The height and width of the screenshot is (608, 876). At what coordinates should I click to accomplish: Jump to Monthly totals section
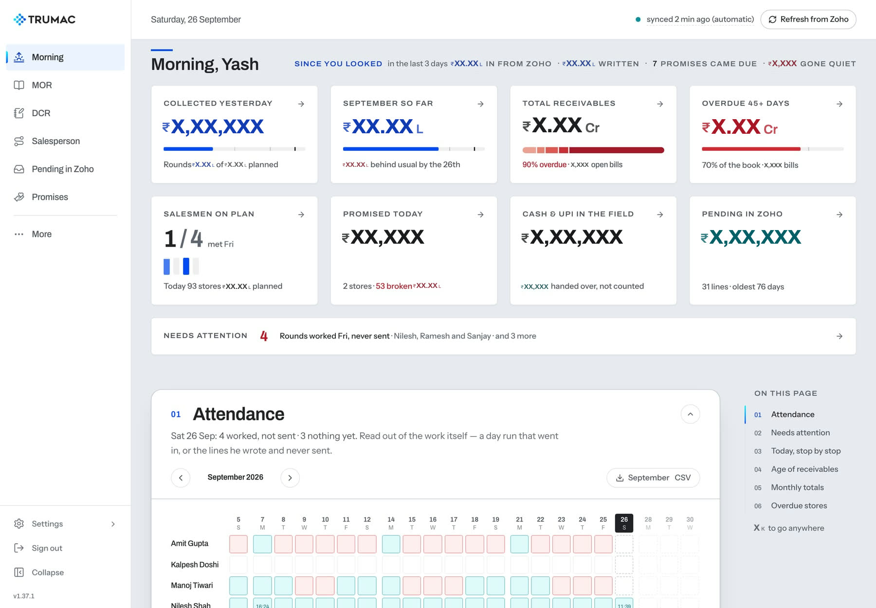coord(789,487)
